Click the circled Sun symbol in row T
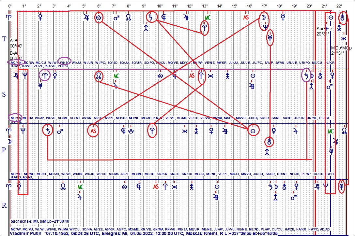Image resolution: width=355 pixels, height=236 pixels. [x=331, y=18]
